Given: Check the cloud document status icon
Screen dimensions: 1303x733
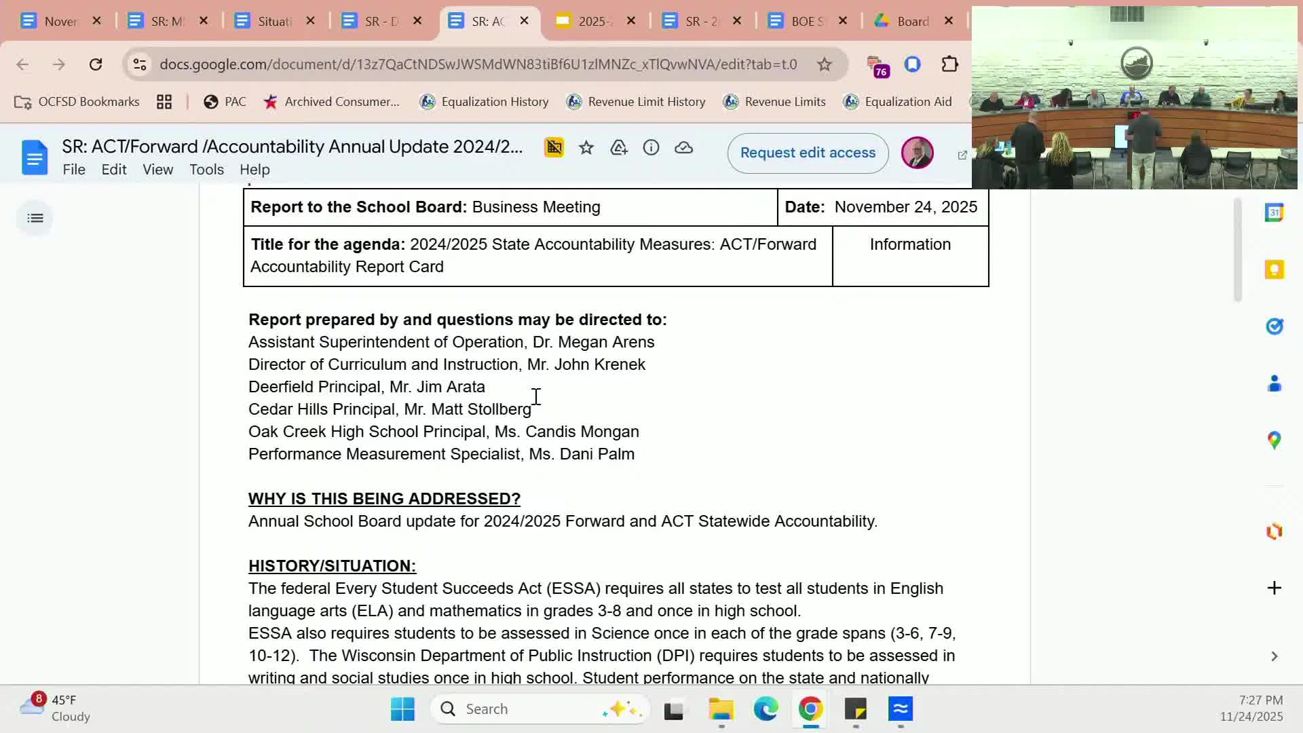Looking at the screenshot, I should click(x=683, y=148).
